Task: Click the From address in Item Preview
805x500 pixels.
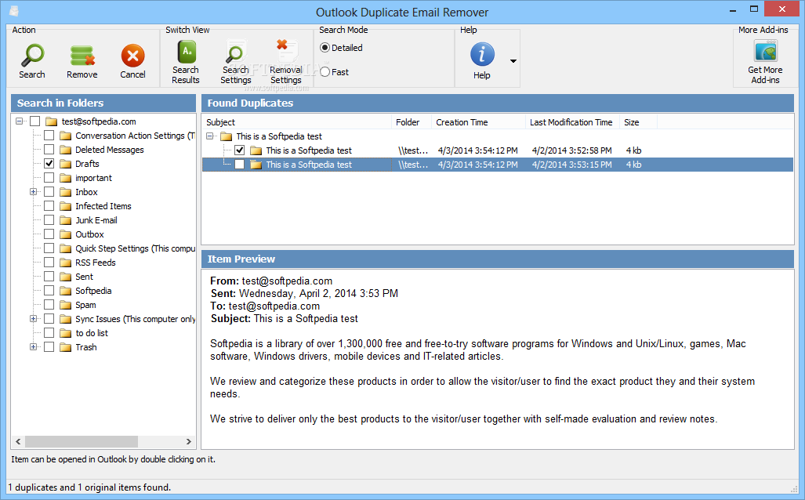Action: [287, 281]
